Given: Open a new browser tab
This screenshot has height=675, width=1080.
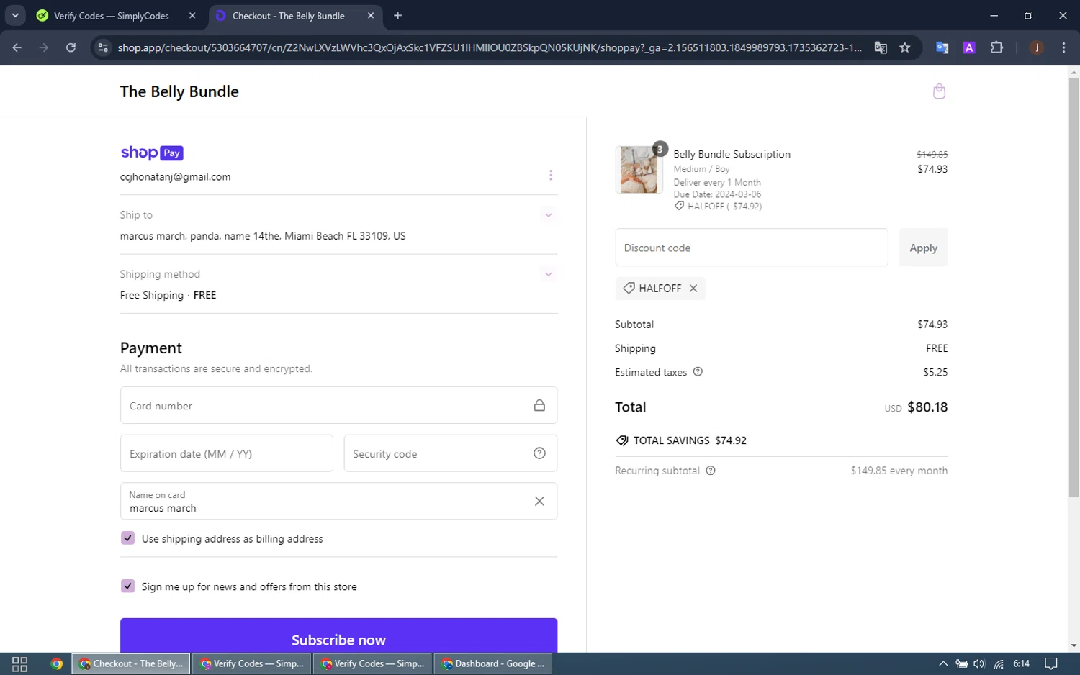Looking at the screenshot, I should point(397,15).
